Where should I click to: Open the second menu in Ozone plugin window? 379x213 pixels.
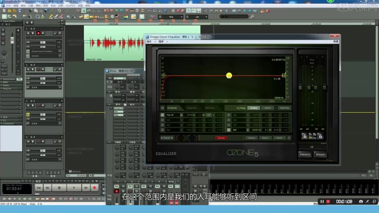pyautogui.click(x=162, y=42)
